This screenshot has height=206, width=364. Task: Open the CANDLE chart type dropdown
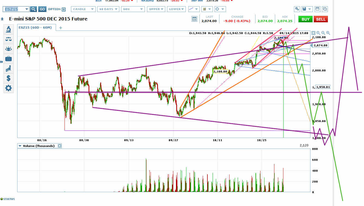(83, 9)
